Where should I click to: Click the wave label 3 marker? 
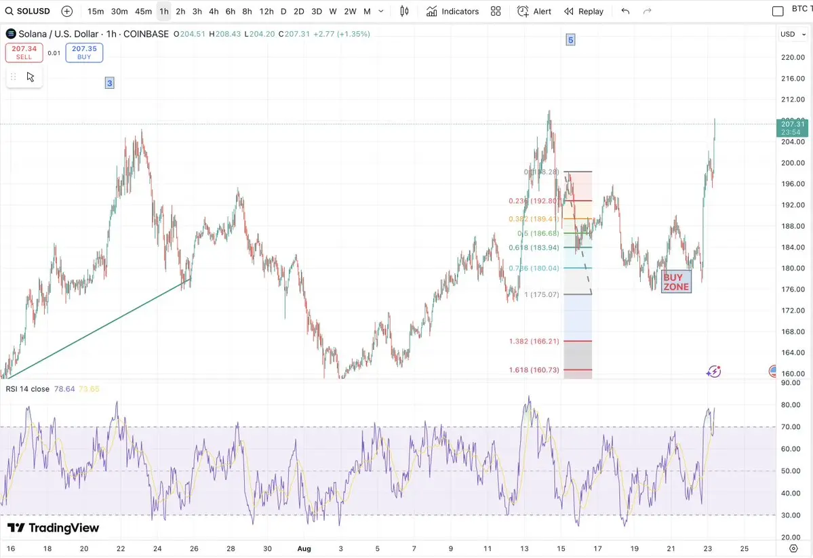pos(109,83)
